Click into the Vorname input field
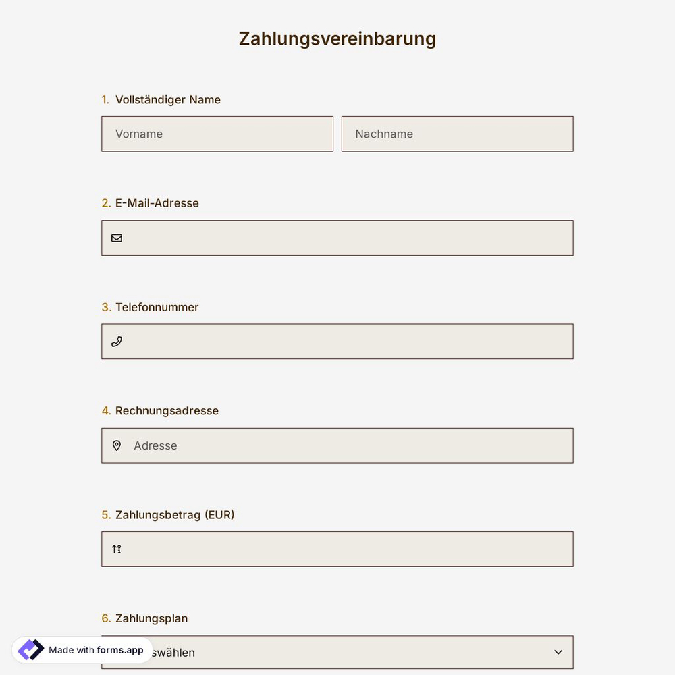Viewport: 675px width, 675px height. coord(216,134)
